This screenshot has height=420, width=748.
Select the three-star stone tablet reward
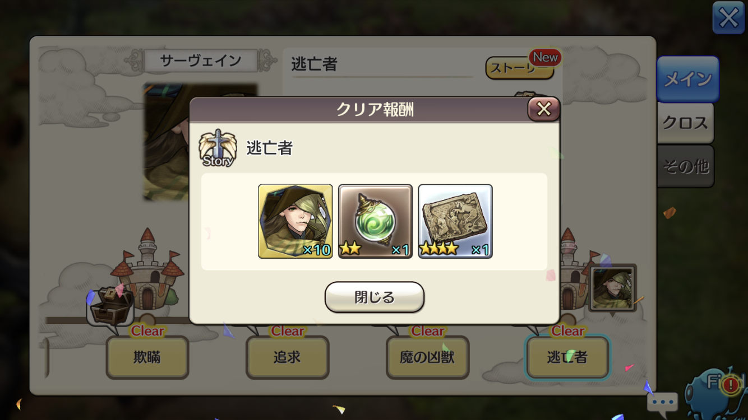click(455, 221)
